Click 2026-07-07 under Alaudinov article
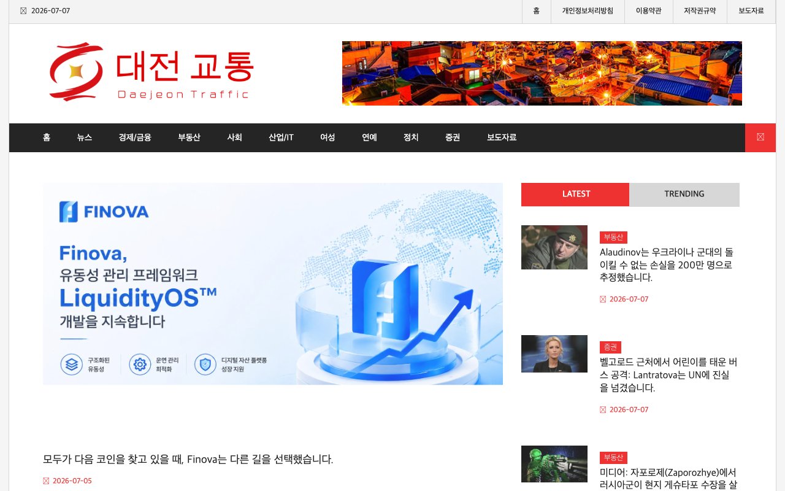Viewport: 785px width, 491px height. 629,300
